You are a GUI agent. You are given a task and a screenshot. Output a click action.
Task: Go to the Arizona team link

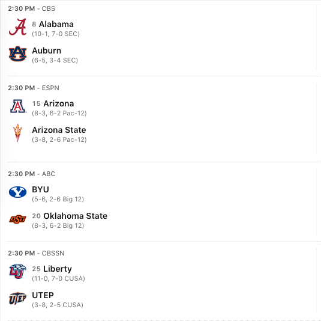[x=59, y=103]
